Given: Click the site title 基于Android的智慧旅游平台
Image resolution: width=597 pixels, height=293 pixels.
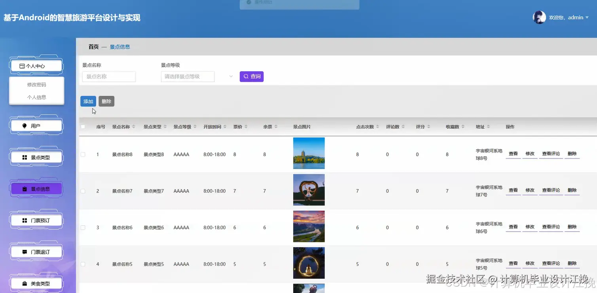Looking at the screenshot, I should click(72, 18).
